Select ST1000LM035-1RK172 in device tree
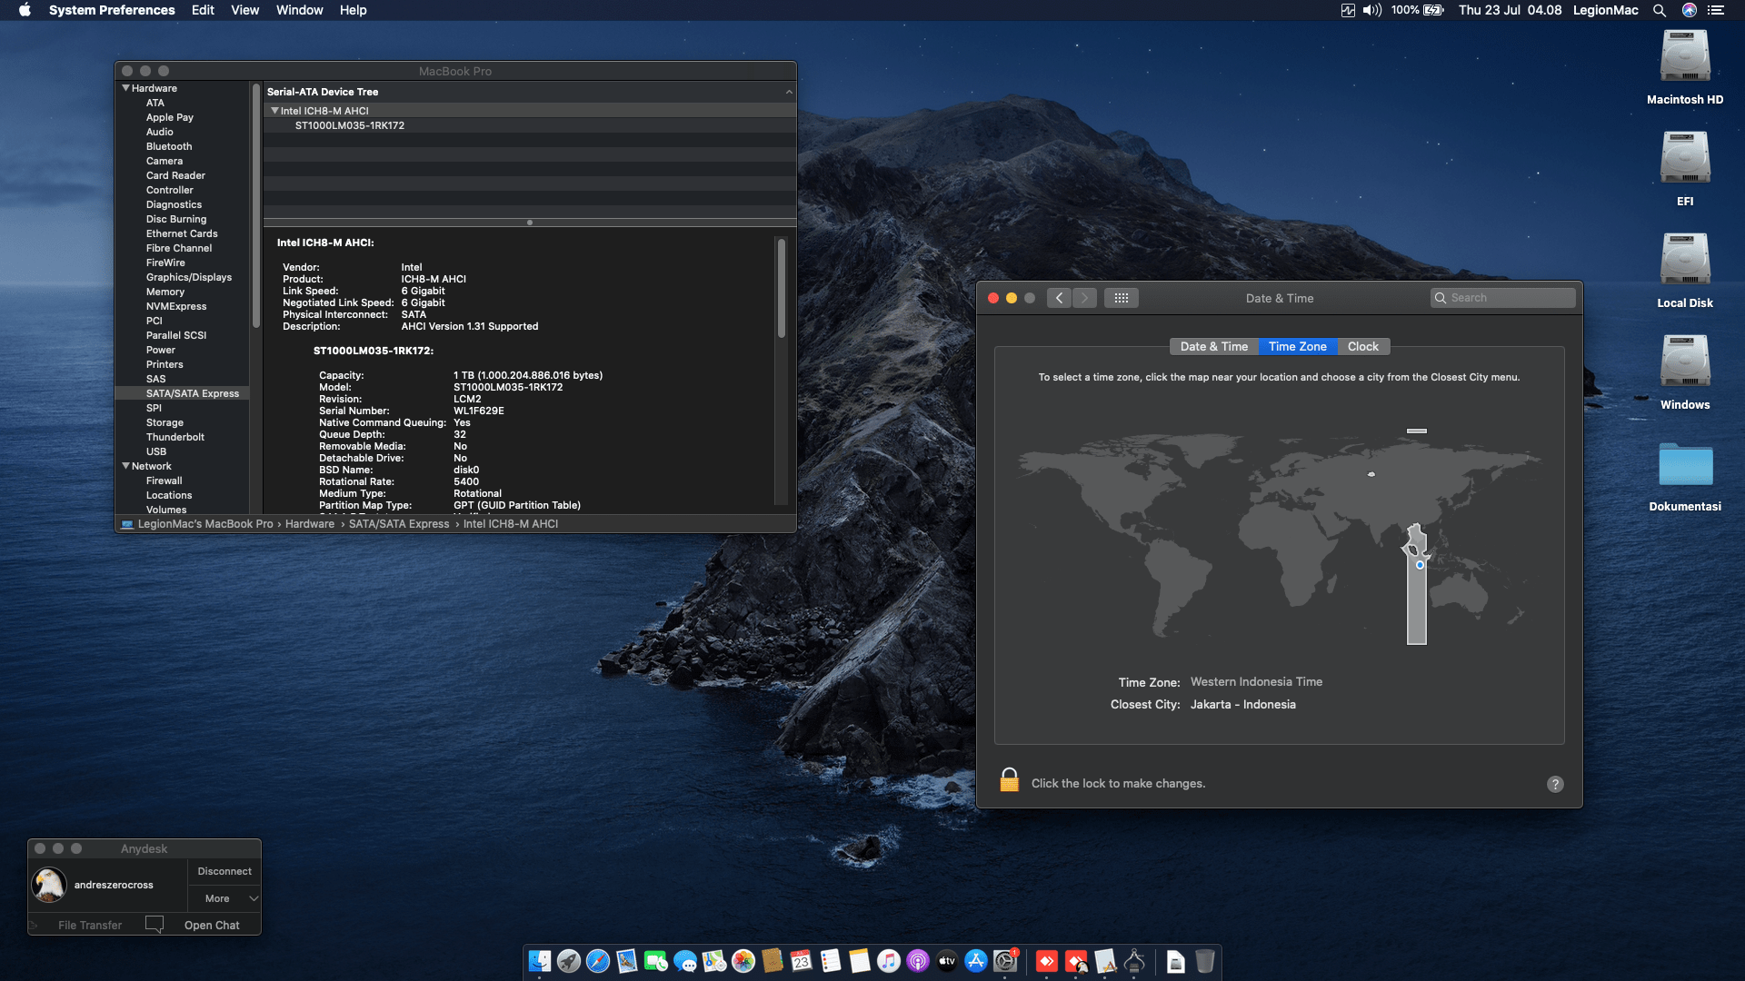 tap(349, 125)
